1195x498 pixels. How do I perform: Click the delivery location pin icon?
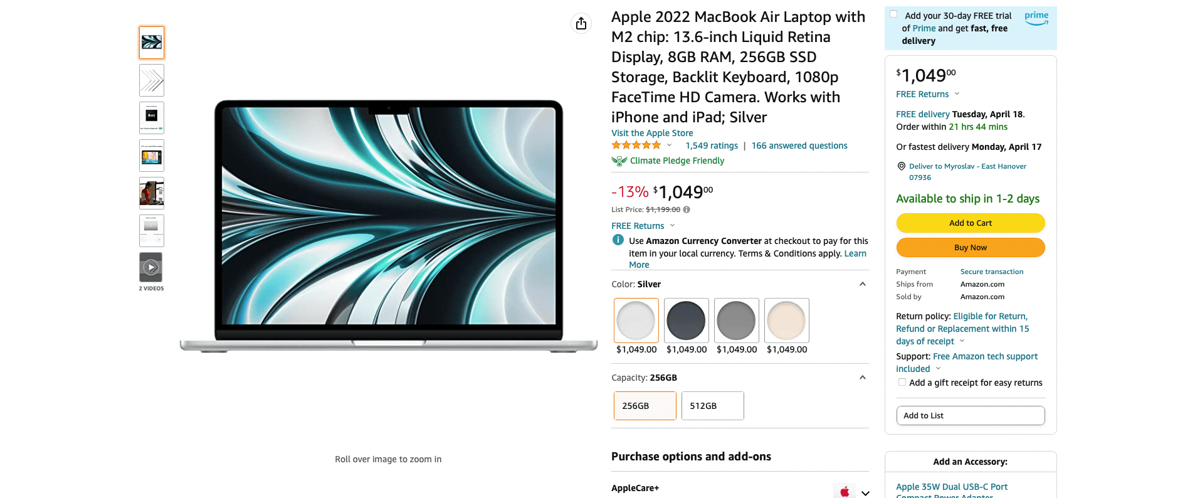coord(901,166)
